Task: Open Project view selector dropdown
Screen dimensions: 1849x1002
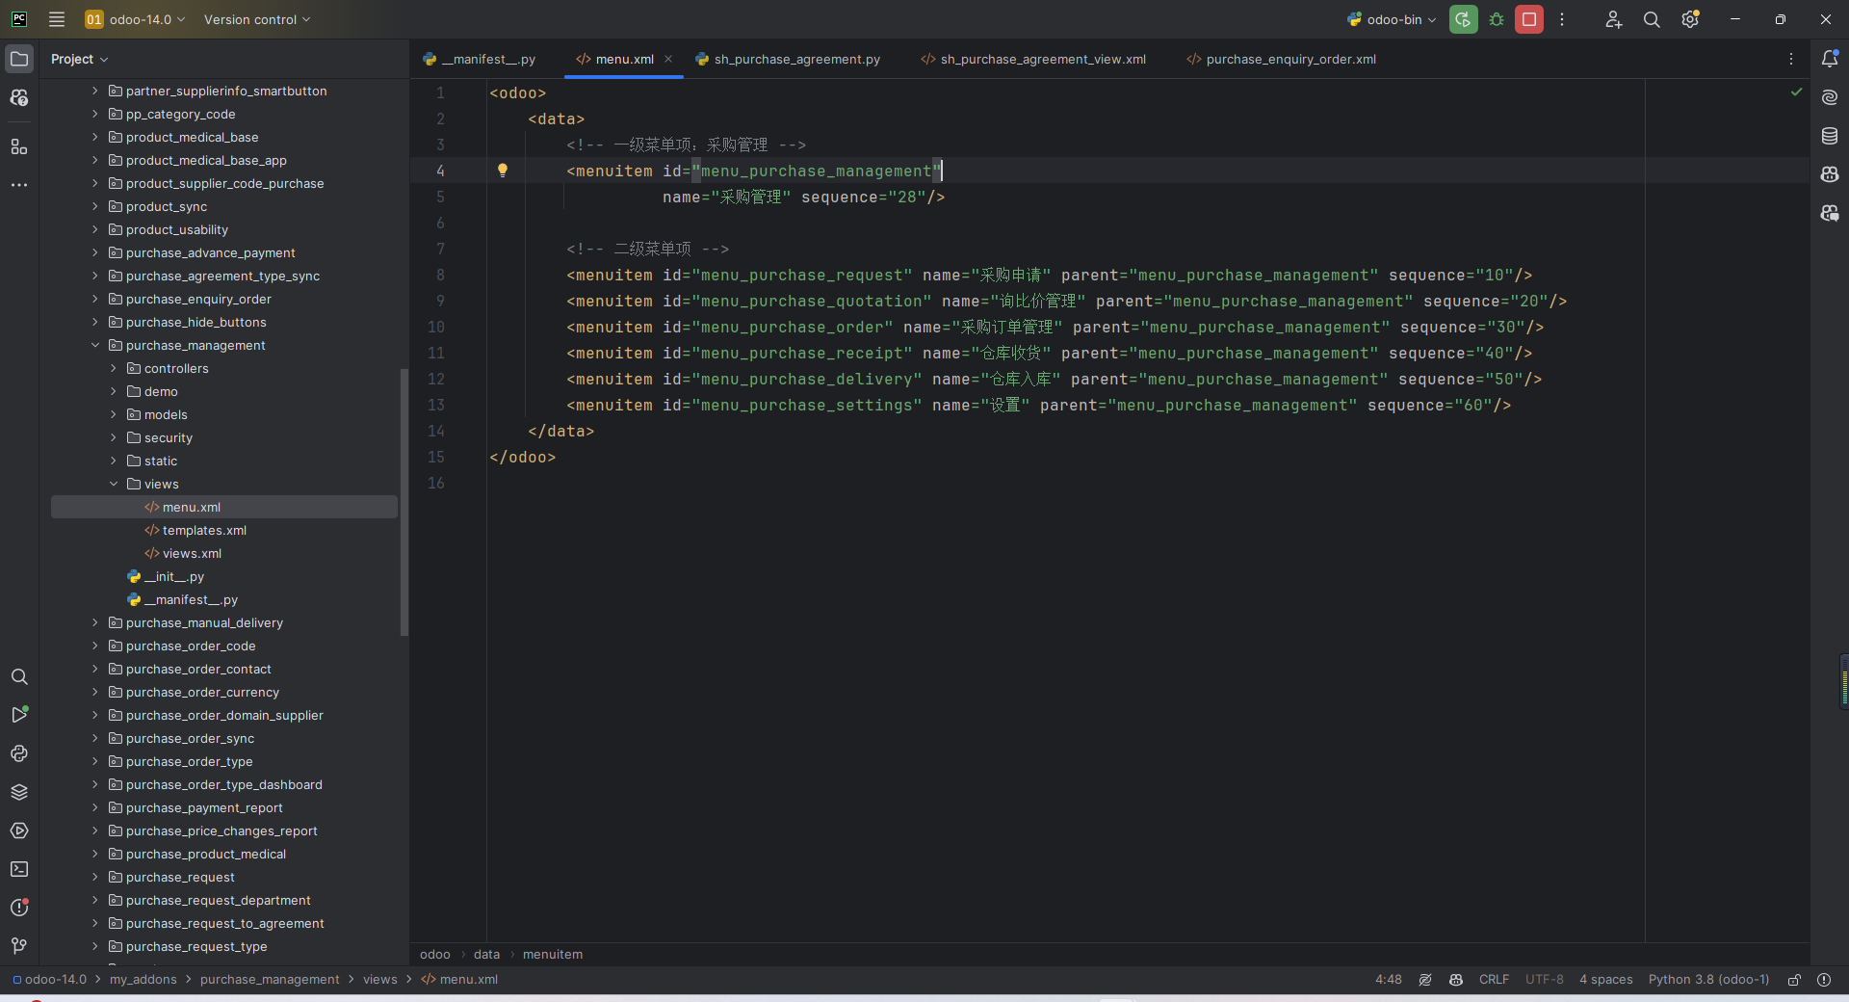Action: [x=80, y=59]
